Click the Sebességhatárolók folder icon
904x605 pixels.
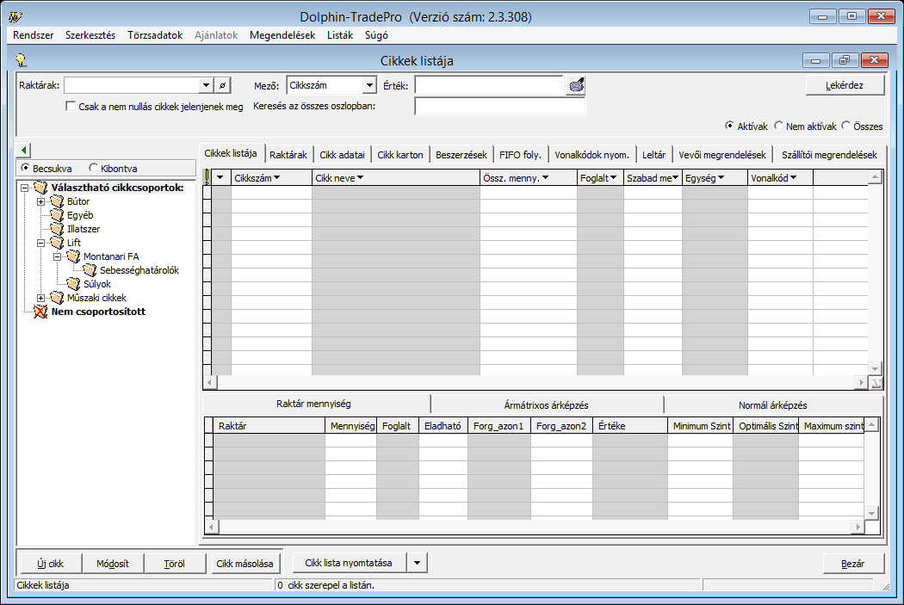click(x=90, y=270)
